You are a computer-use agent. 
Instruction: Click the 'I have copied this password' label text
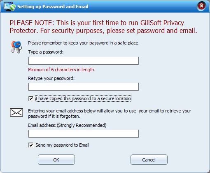(83, 98)
